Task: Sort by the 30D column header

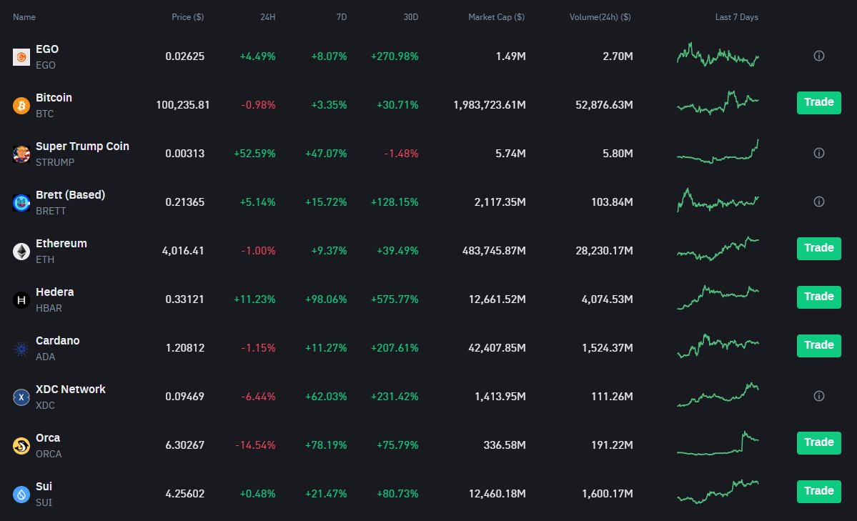Action: [x=410, y=17]
